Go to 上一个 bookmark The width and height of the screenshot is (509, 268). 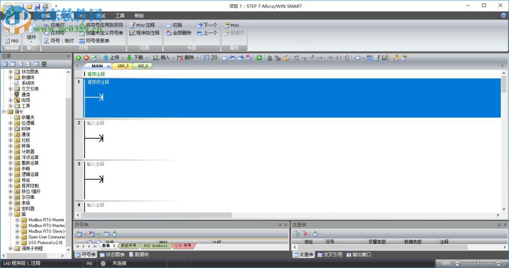point(207,33)
